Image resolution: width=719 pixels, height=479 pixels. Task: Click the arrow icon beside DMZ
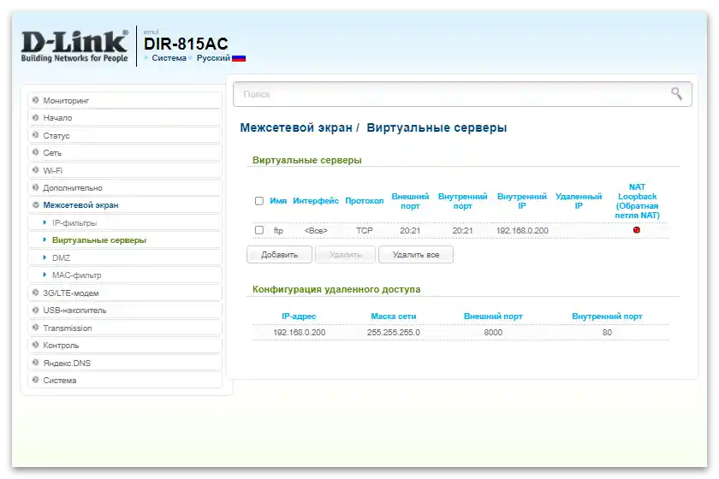(x=45, y=257)
